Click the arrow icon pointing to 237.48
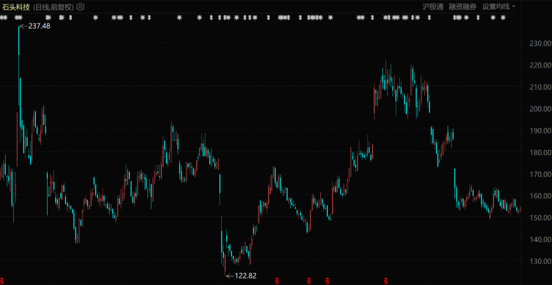The image size is (552, 285). pyautogui.click(x=24, y=26)
